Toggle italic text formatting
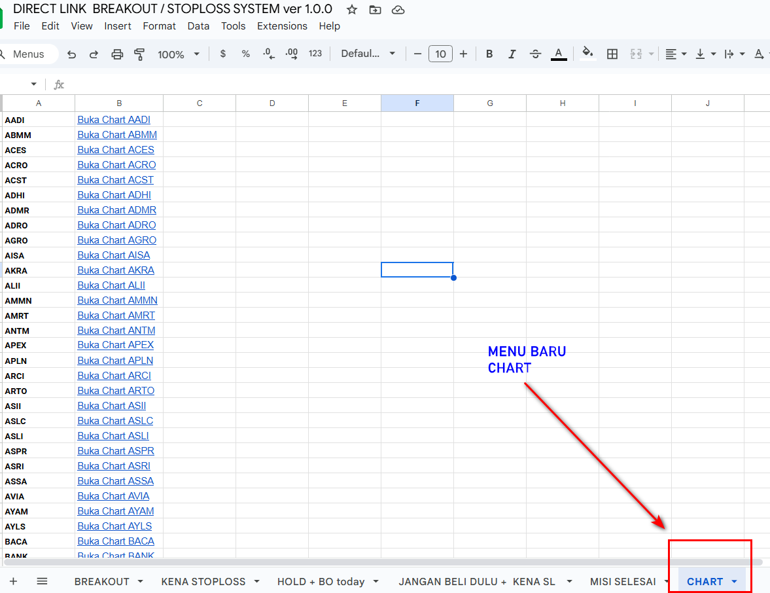 click(x=512, y=54)
